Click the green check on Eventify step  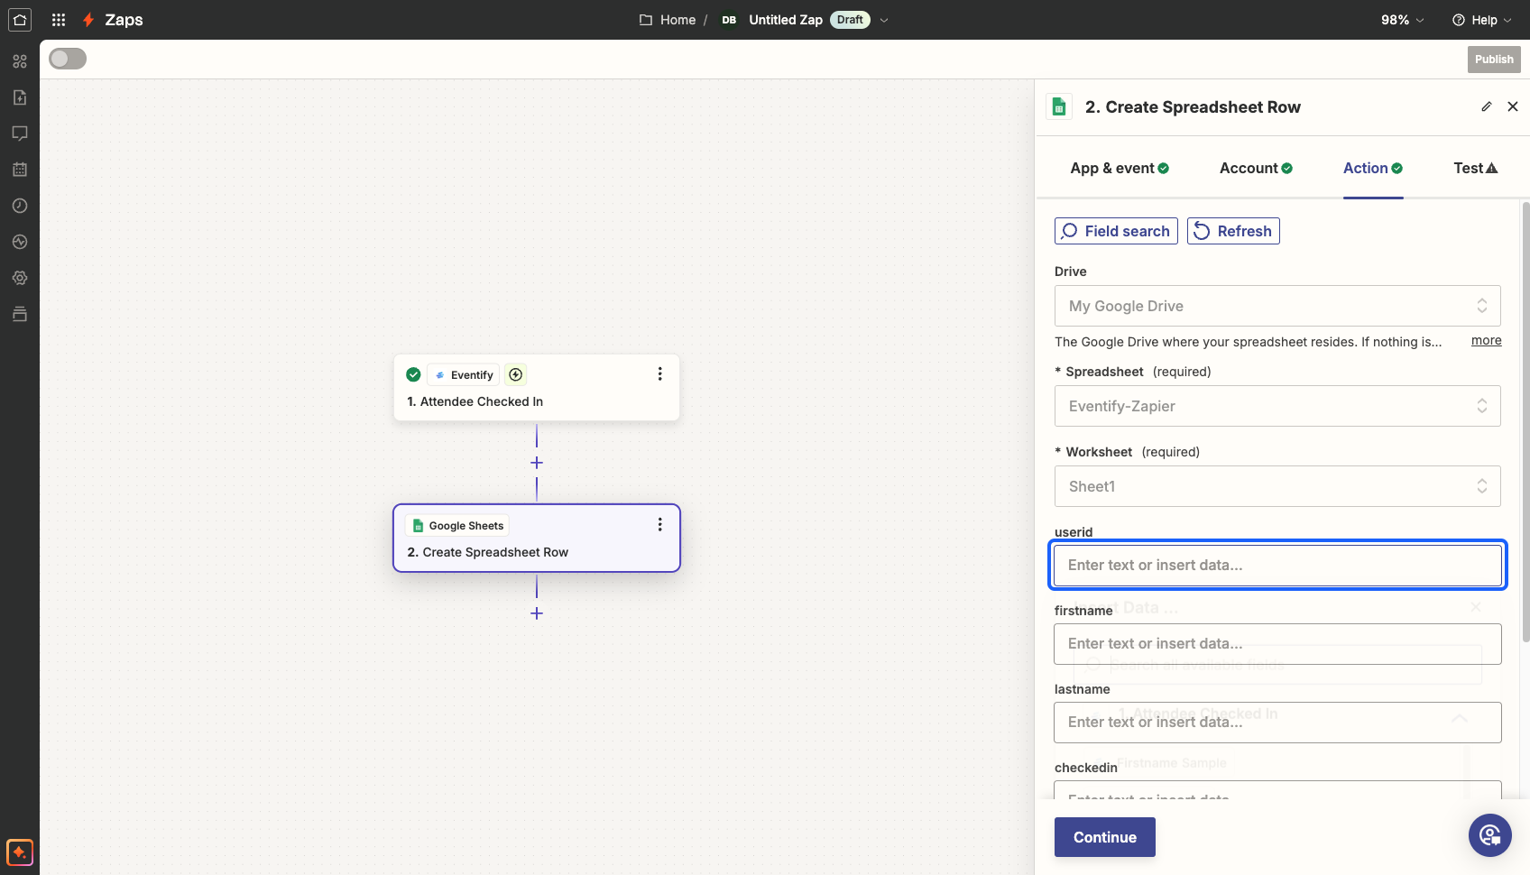pyautogui.click(x=413, y=374)
